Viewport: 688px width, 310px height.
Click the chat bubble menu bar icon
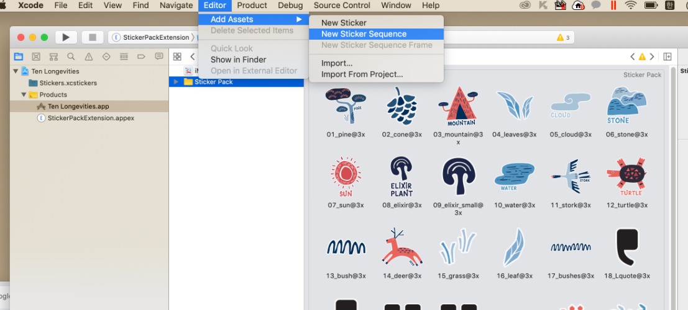[x=596, y=5]
